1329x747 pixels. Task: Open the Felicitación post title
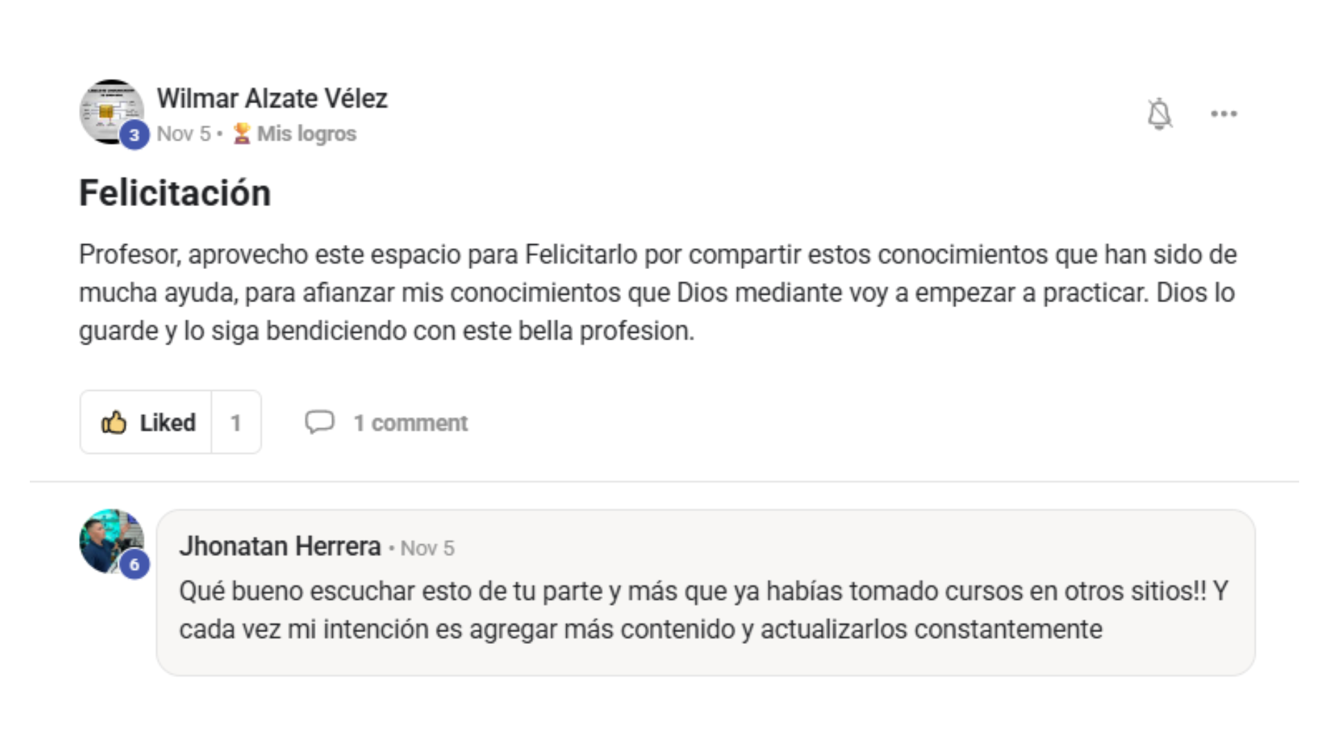(175, 192)
